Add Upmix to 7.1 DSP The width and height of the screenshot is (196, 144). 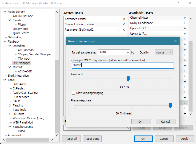pyautogui.click(x=185, y=34)
